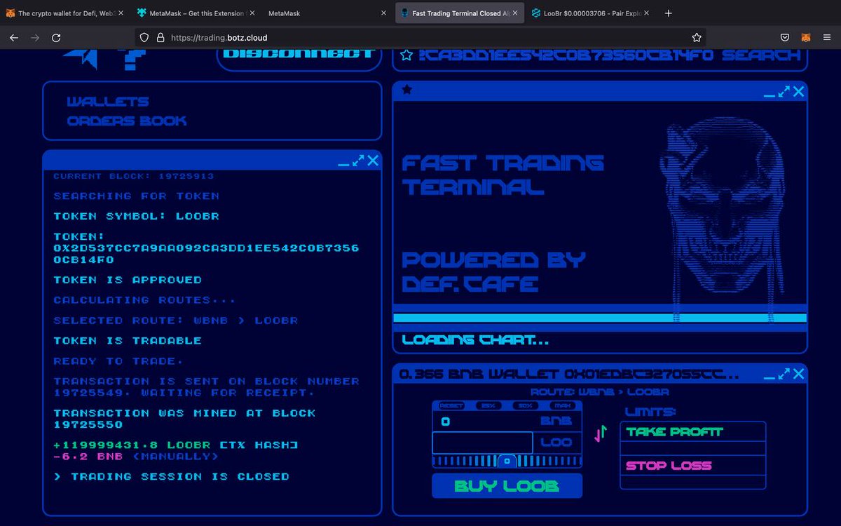Click the 'Token symbol: LOOBR' log line
This screenshot has height=526, width=841.
(137, 216)
